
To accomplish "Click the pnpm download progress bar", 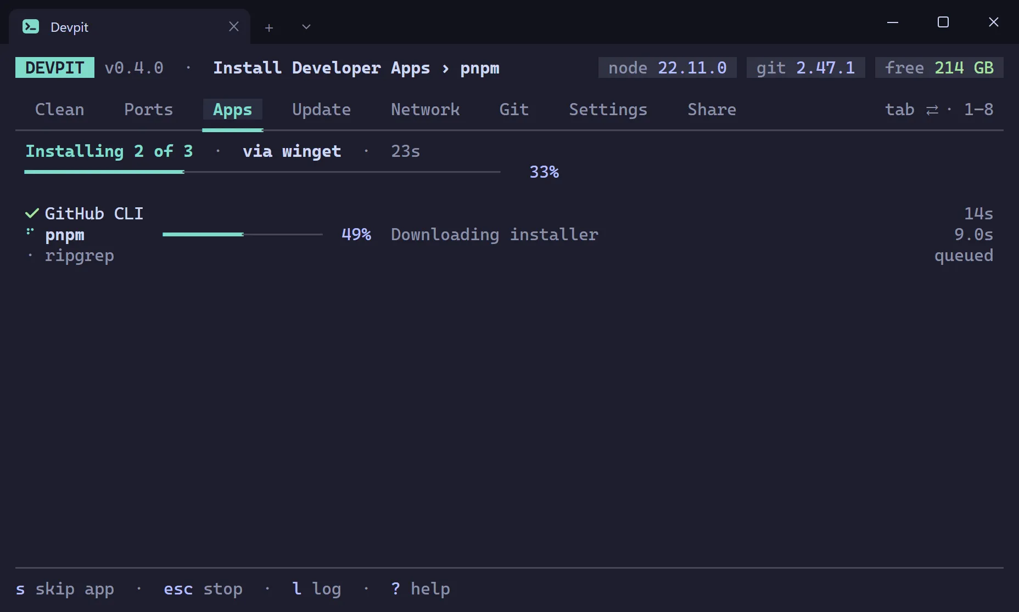I will 243,234.
